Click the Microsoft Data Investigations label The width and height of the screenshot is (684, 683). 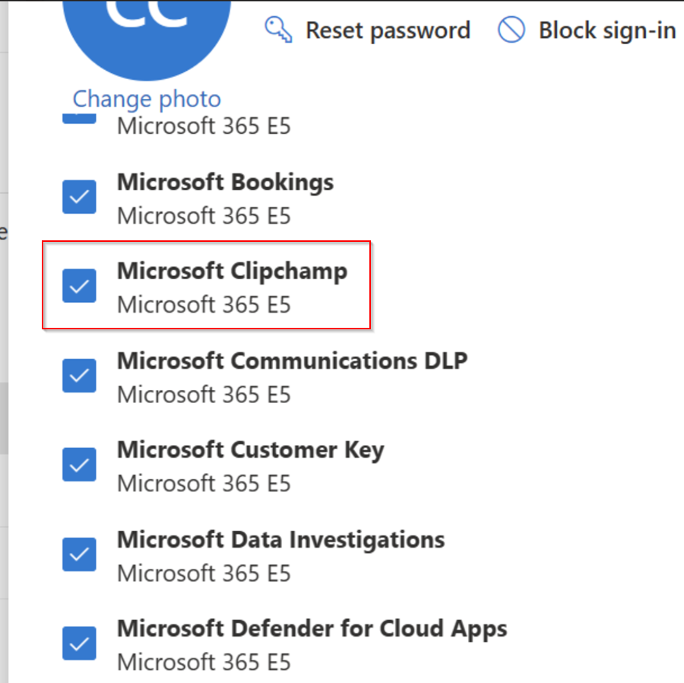280,539
